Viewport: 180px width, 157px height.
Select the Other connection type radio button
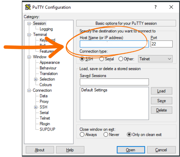tap(121, 59)
